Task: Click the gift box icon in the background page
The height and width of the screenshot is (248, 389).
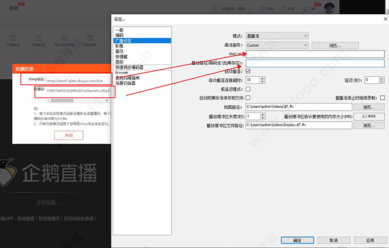Action: [90, 38]
